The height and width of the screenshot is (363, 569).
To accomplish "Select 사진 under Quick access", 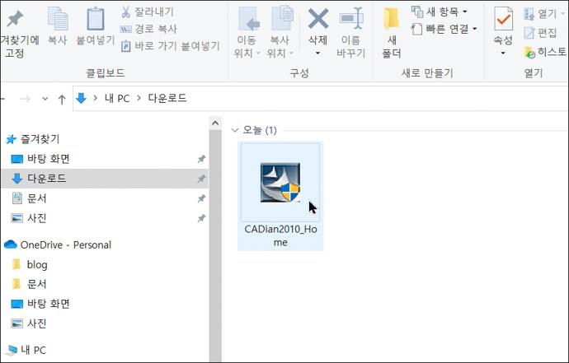I will tap(29, 218).
